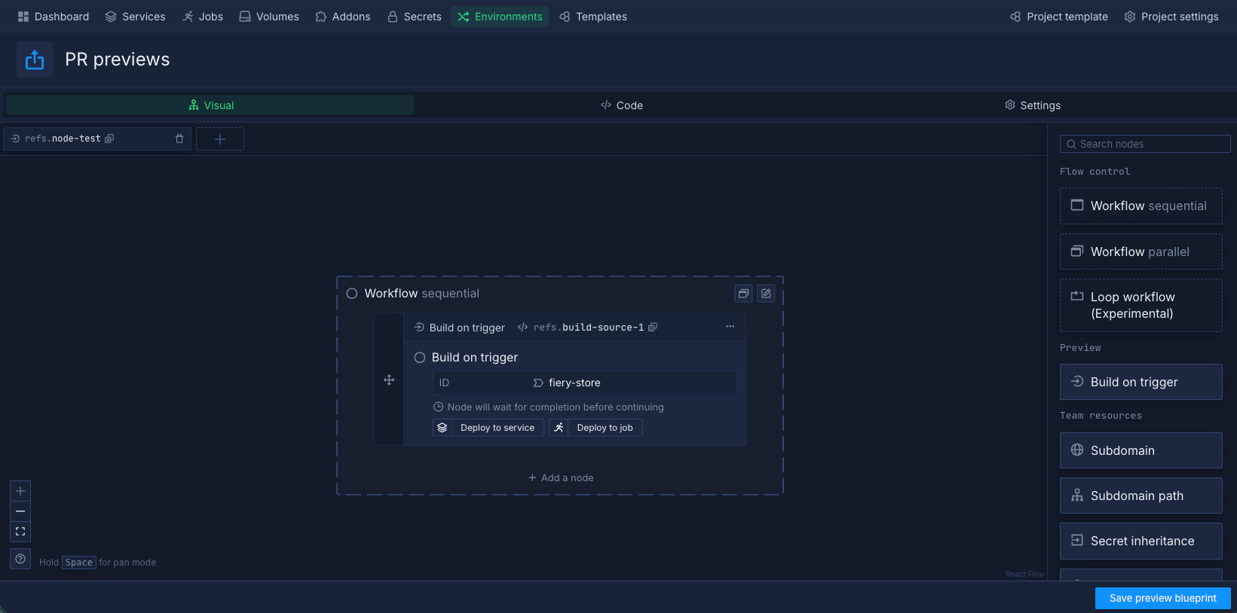This screenshot has height=613, width=1237.
Task: Zoom in on the canvas
Action: coord(20,491)
